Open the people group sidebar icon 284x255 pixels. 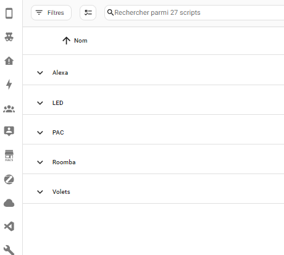tap(9, 109)
